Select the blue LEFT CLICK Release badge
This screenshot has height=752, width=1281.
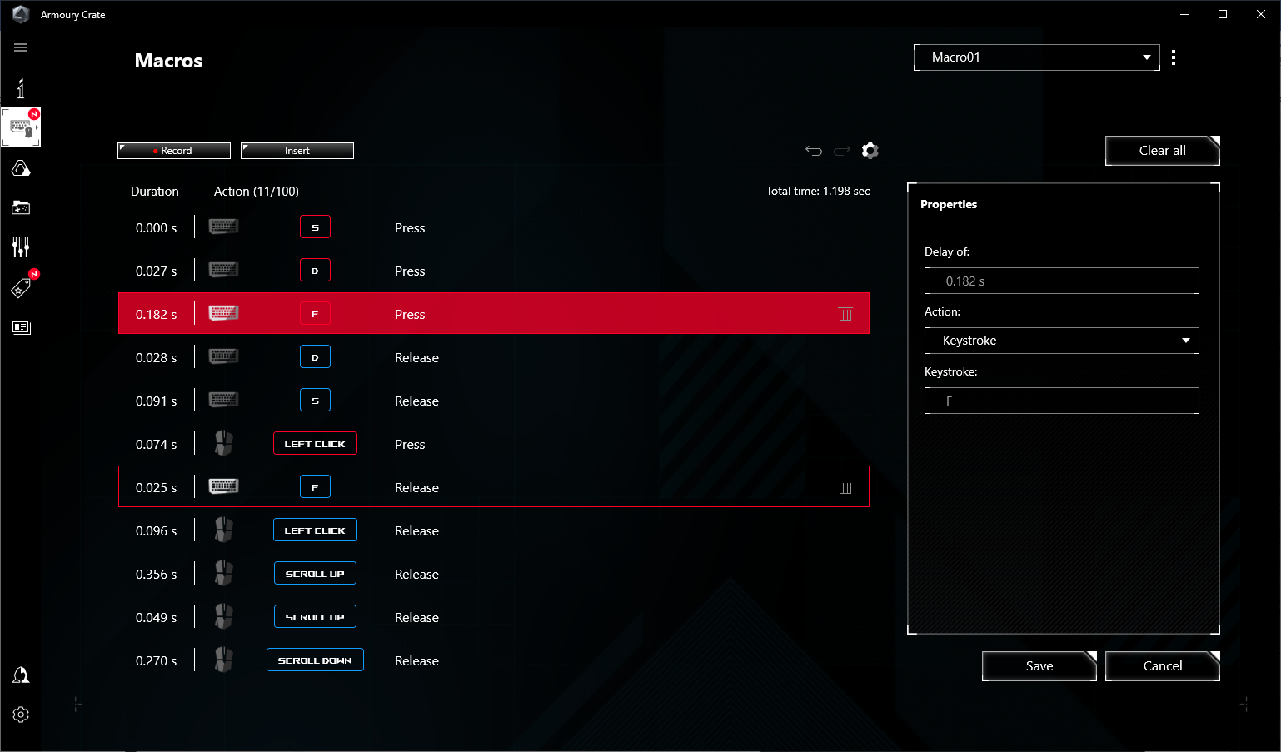315,530
